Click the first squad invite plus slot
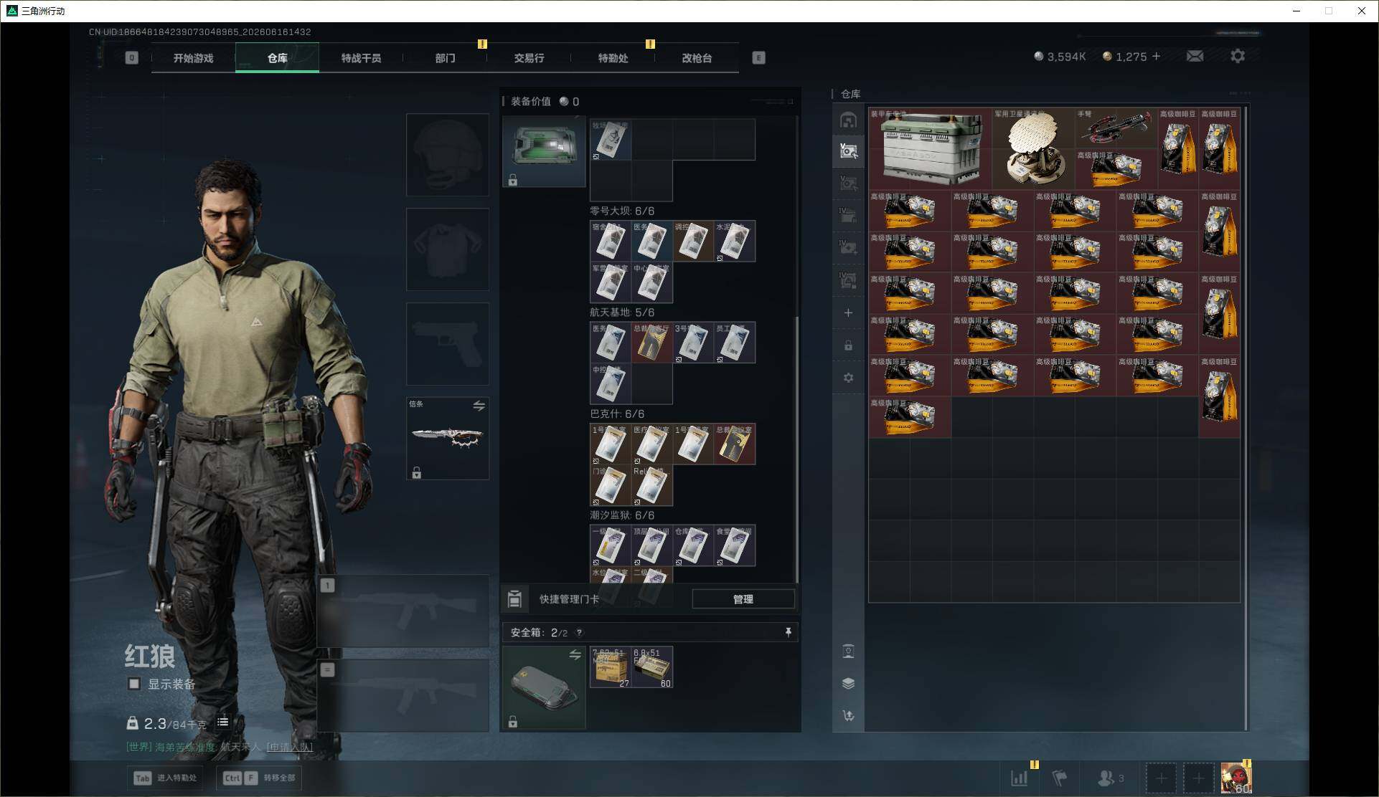Viewport: 1379px width, 797px height. [1161, 778]
